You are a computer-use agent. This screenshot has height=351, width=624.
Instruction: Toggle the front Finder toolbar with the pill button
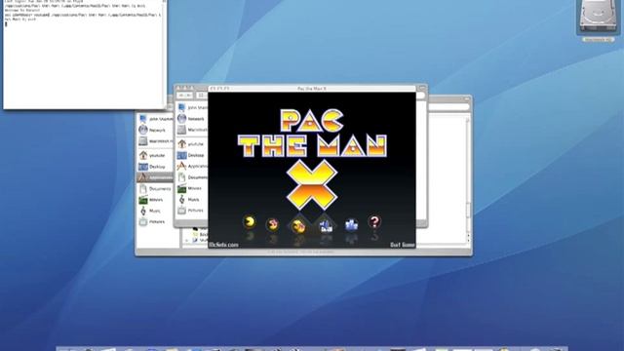[422, 88]
